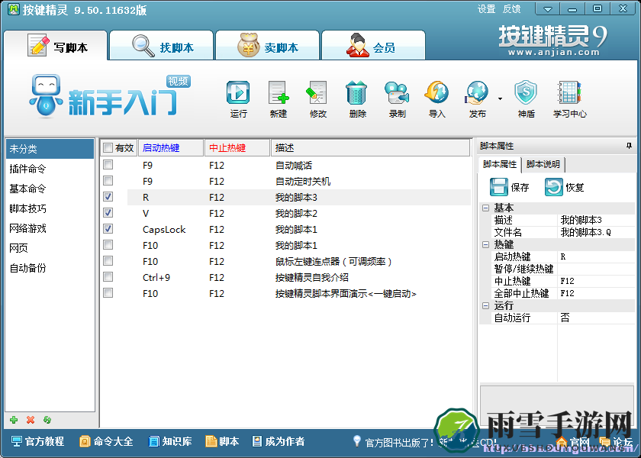Open the dropdown arrow next to 发布
Viewport: 641px width, 458px height.
(500, 98)
